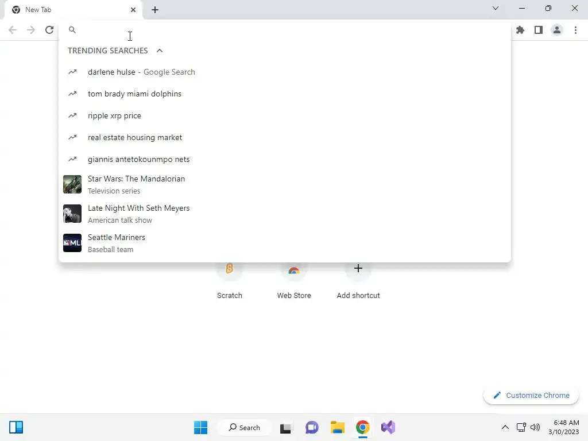Click the omnibox magnifier icon
The width and height of the screenshot is (588, 441).
coord(72,30)
